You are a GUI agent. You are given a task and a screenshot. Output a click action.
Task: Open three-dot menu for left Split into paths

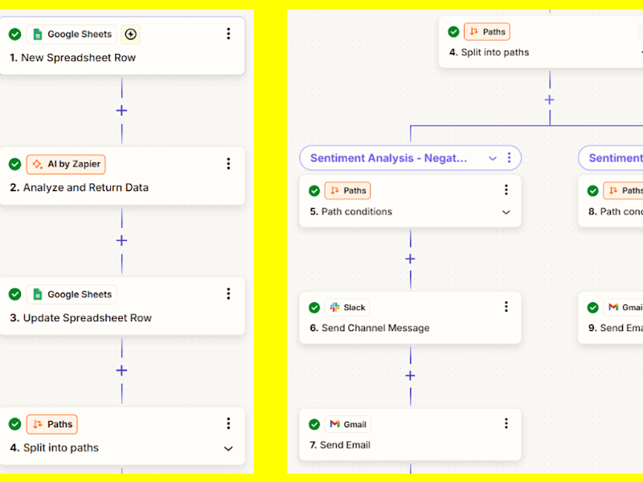[228, 423]
